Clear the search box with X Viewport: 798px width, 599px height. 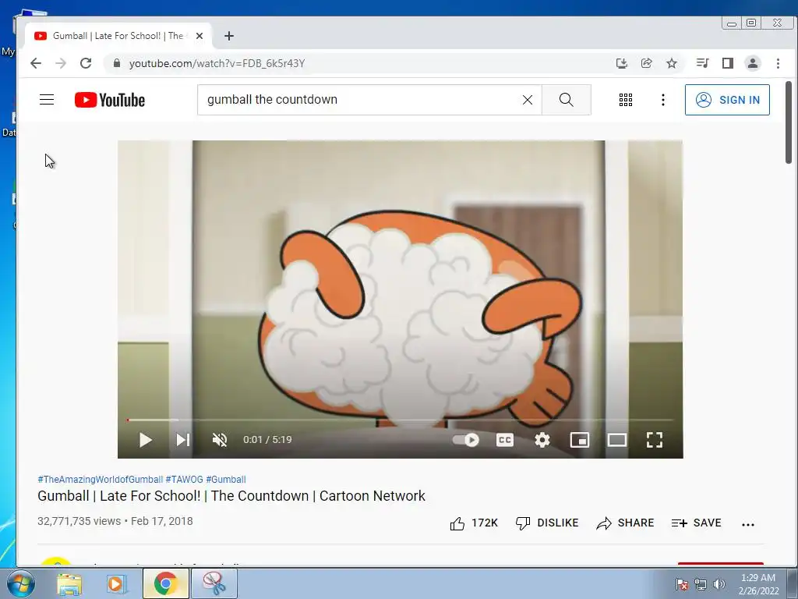(x=528, y=100)
